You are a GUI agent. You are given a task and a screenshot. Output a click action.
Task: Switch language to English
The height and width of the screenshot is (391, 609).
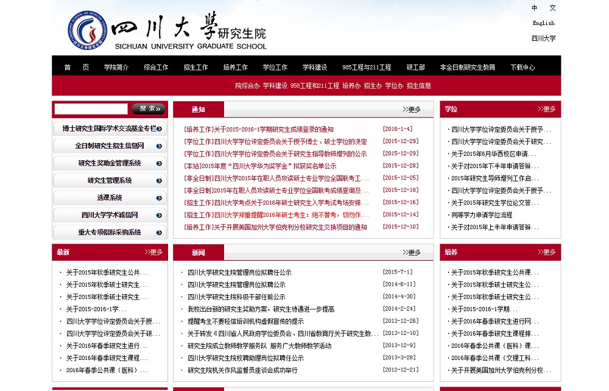click(544, 23)
